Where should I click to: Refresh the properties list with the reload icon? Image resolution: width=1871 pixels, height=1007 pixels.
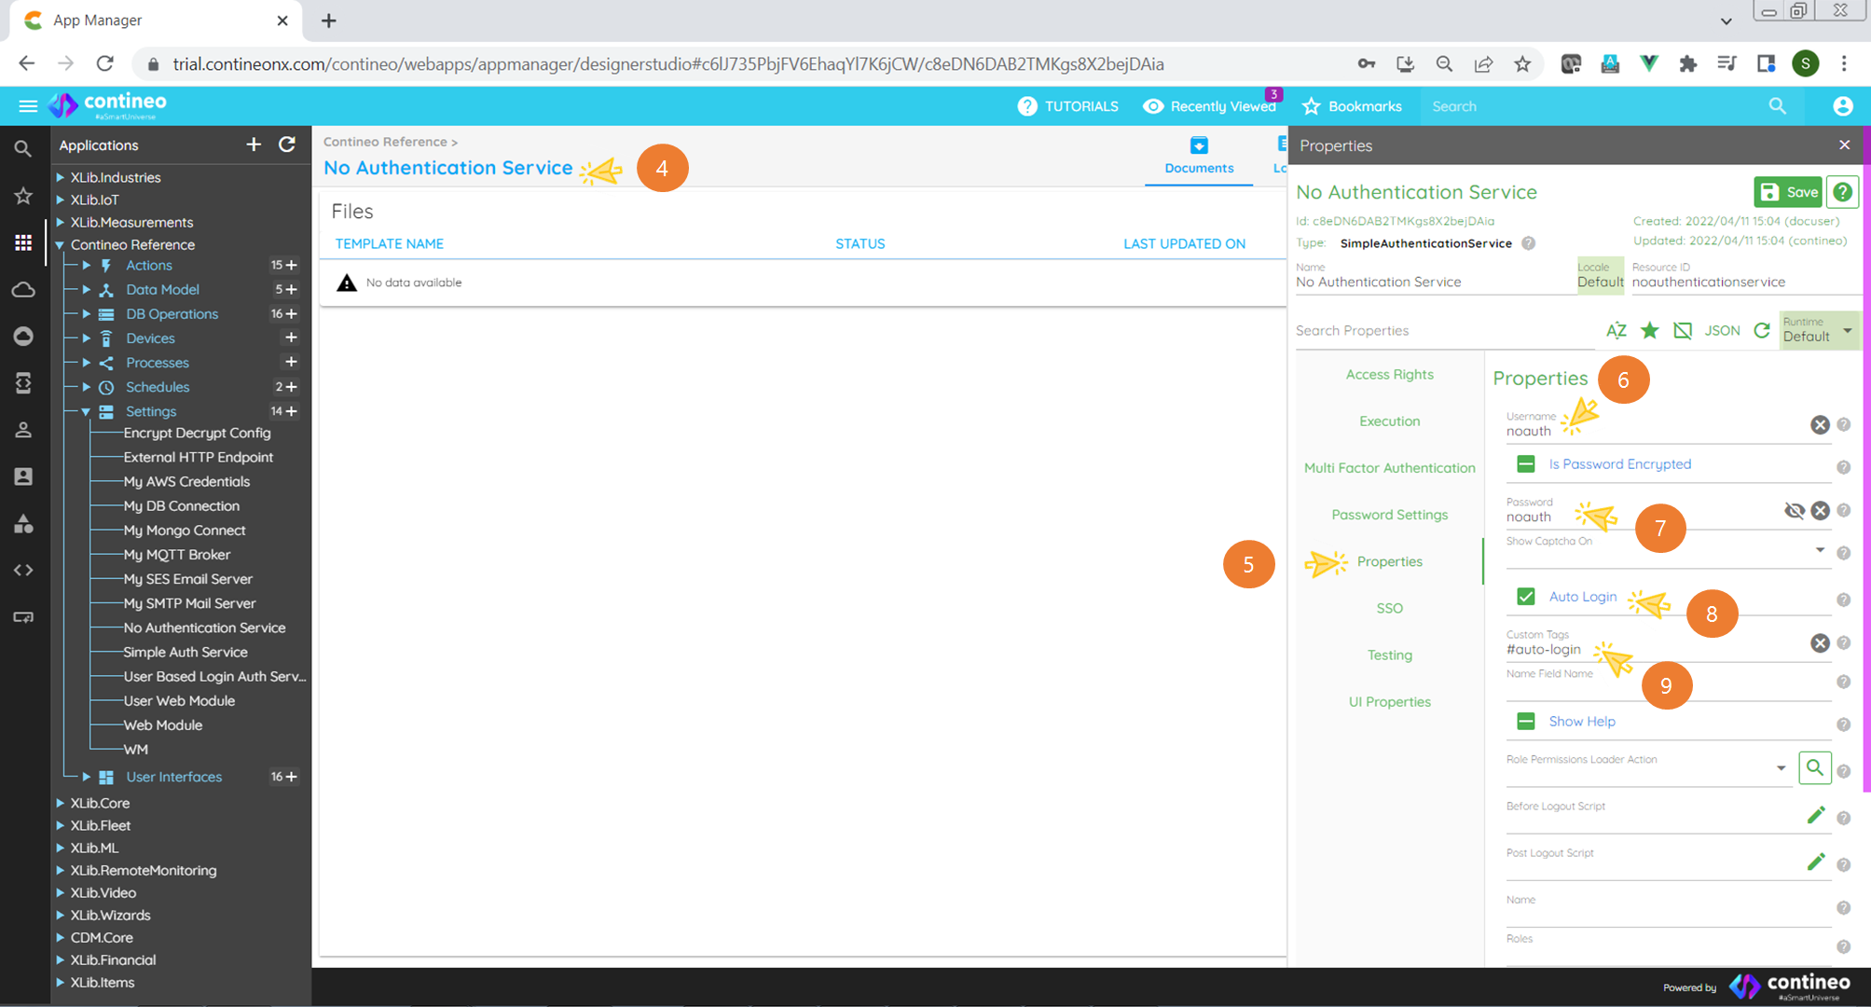(1762, 330)
